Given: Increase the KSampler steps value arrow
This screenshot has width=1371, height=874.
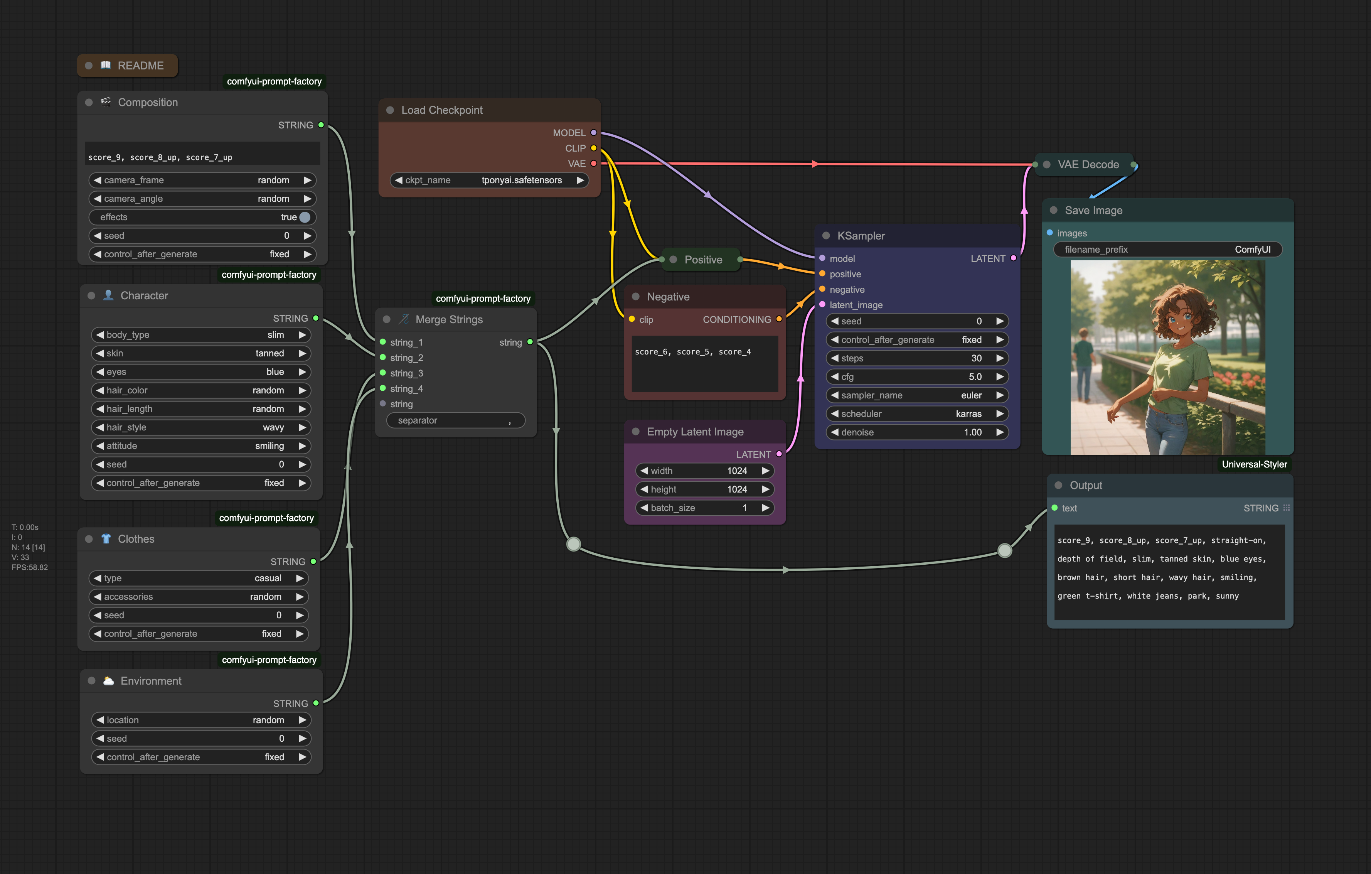Looking at the screenshot, I should pyautogui.click(x=1000, y=358).
